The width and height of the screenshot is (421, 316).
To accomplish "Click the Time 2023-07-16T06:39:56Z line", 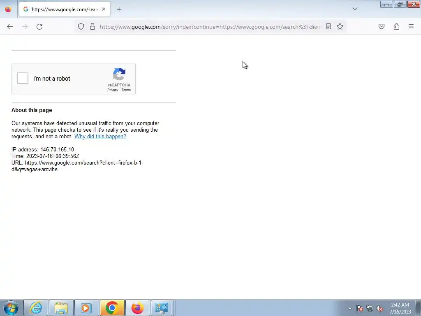I will point(45,156).
